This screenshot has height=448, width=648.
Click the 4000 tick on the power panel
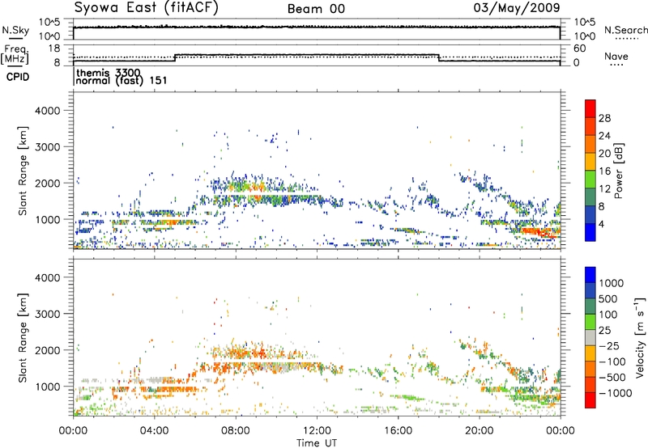coord(47,111)
